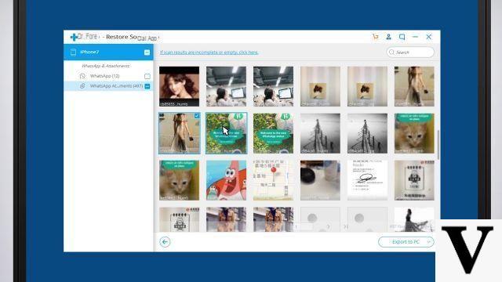
Task: Select the second grayscale beach posts thumbnail
Action: click(x=367, y=133)
